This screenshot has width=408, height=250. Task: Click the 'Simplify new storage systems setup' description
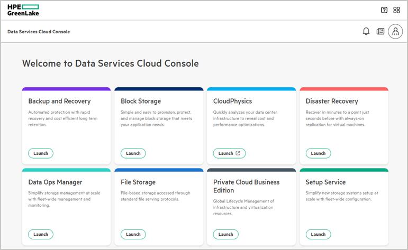pos(342,196)
